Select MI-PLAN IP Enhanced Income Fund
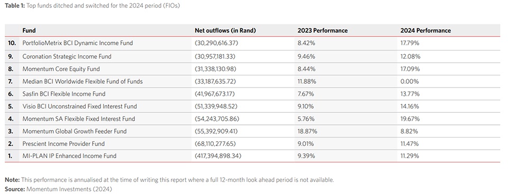The image size is (511, 195). click(69, 156)
